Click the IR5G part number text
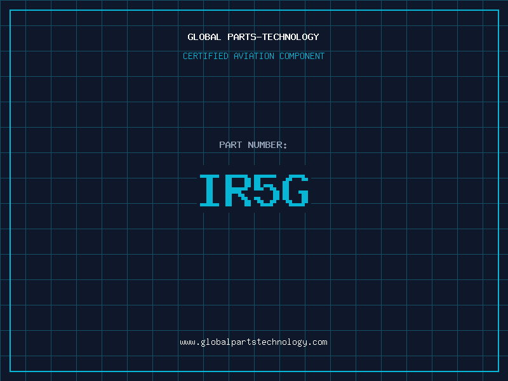Viewport: 508px width, 381px height. [254, 190]
